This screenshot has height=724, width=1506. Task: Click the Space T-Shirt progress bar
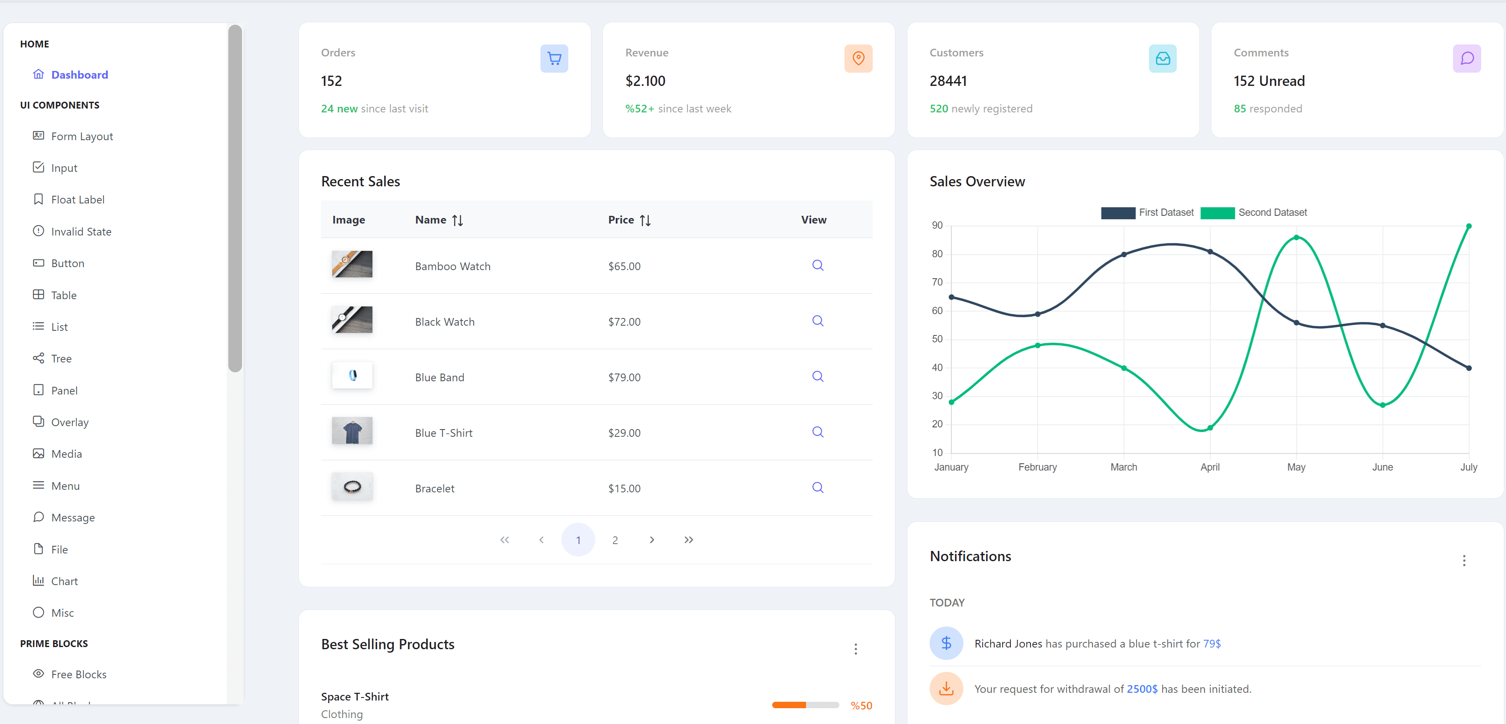(805, 705)
